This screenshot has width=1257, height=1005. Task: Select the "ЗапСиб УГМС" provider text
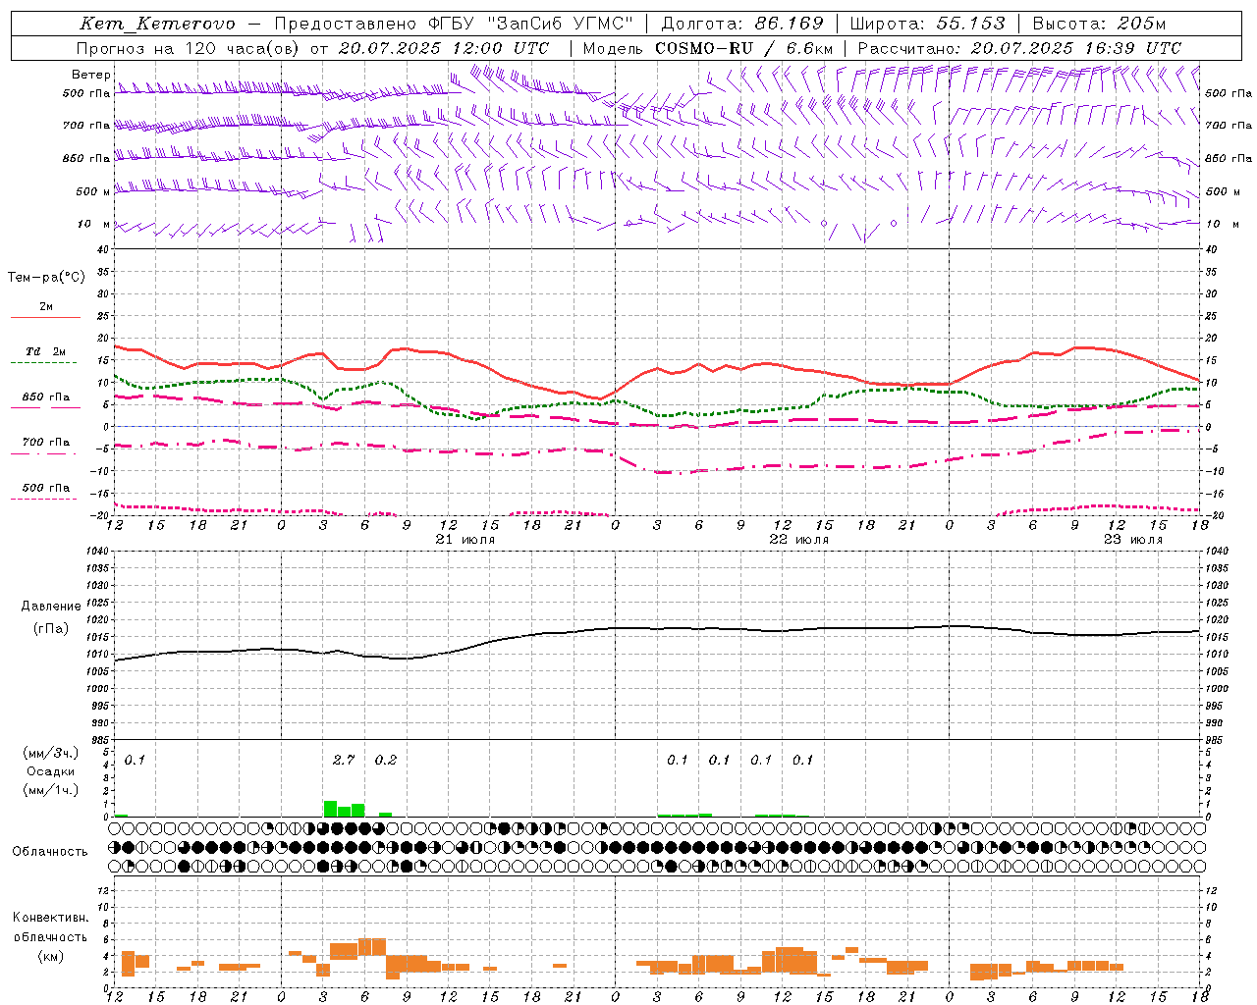pos(561,24)
